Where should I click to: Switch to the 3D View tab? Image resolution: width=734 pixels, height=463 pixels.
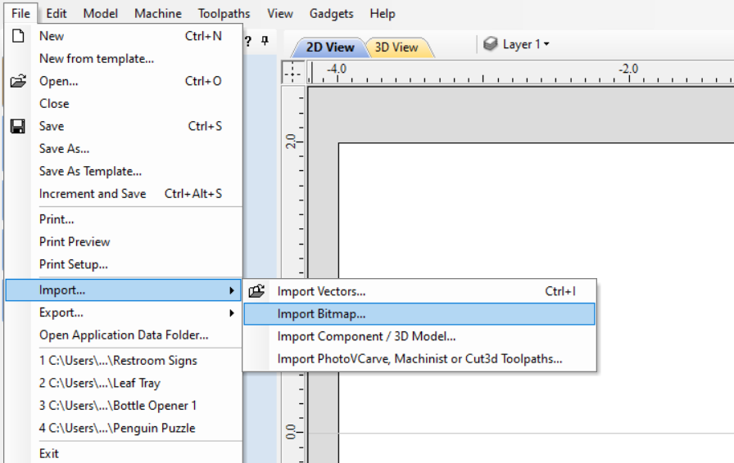click(396, 47)
